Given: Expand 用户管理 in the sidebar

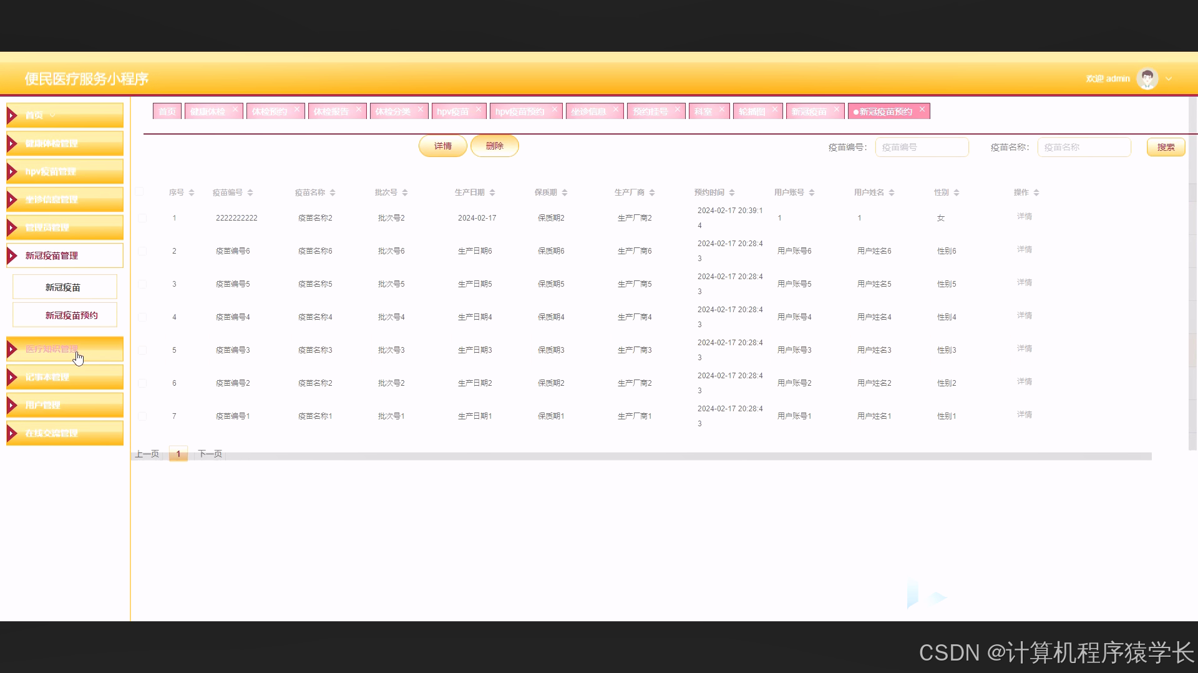Looking at the screenshot, I should click(x=65, y=405).
